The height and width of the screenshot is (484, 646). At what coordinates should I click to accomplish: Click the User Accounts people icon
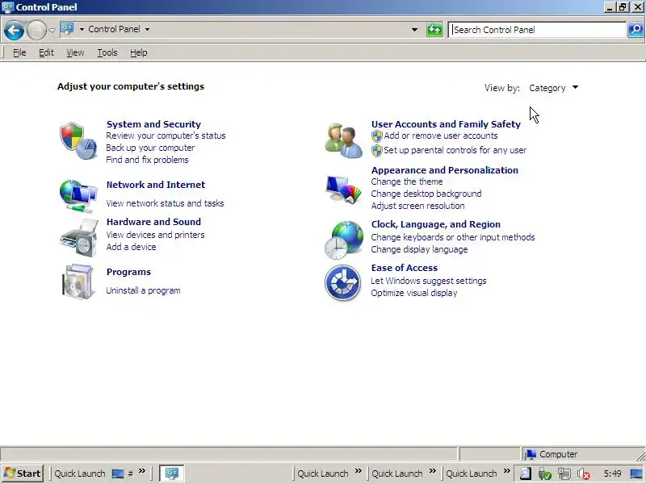click(344, 140)
